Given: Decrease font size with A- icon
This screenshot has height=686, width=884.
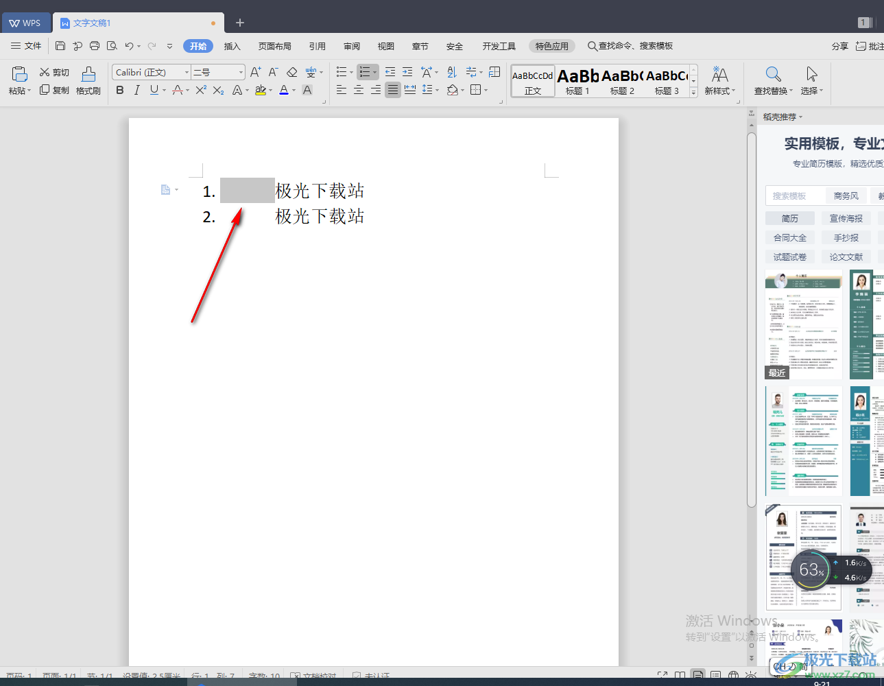Looking at the screenshot, I should tap(273, 72).
